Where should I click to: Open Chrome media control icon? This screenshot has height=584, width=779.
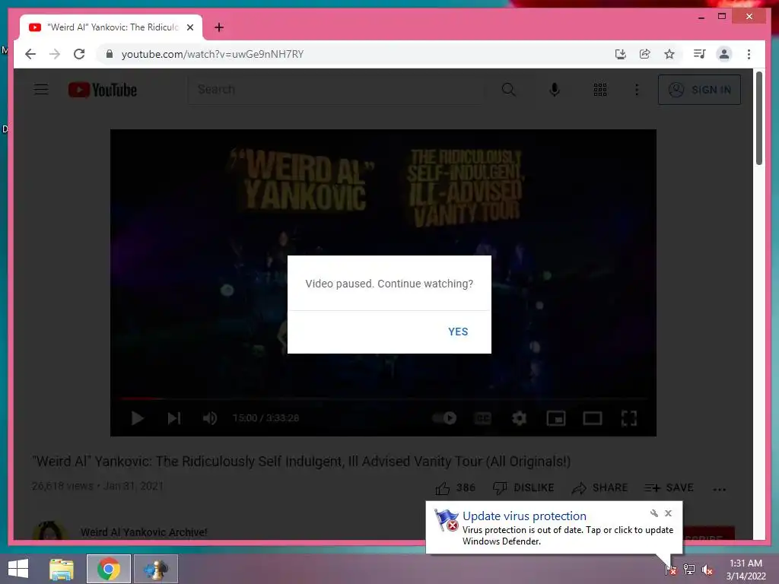coord(699,54)
